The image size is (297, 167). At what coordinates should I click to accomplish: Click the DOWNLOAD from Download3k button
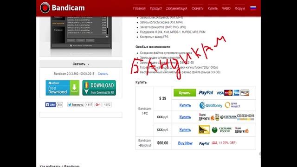coord(99,88)
